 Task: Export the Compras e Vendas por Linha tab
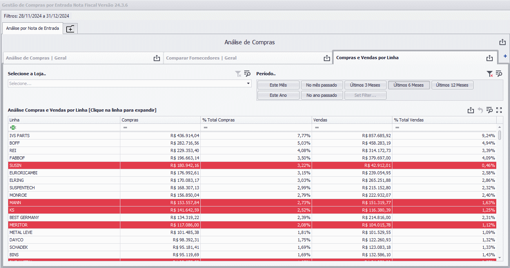pos(489,58)
